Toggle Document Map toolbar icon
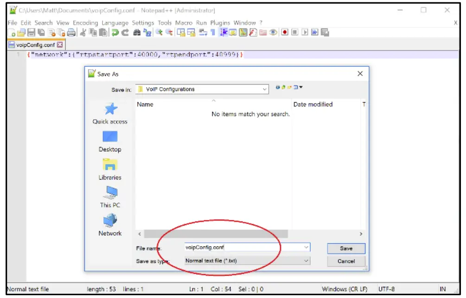This screenshot has width=466, height=298. click(243, 32)
